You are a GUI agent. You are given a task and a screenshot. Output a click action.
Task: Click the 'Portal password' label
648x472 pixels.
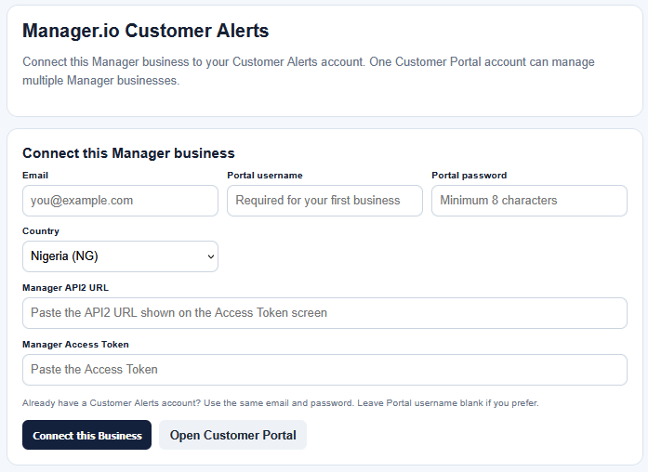click(x=469, y=176)
